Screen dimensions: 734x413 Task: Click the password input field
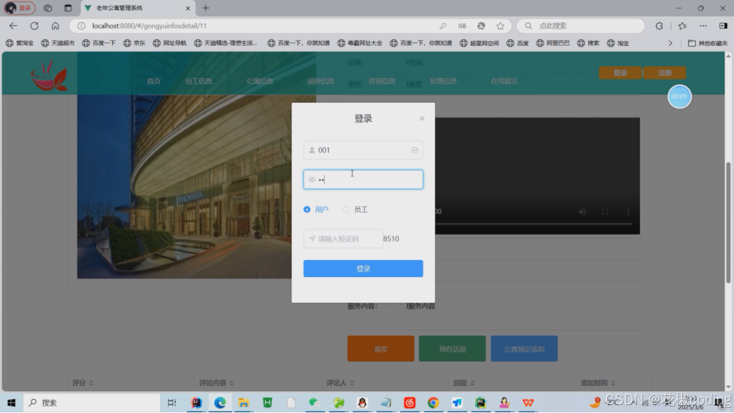(x=363, y=180)
